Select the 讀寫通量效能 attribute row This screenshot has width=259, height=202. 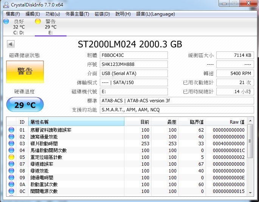tap(127, 137)
